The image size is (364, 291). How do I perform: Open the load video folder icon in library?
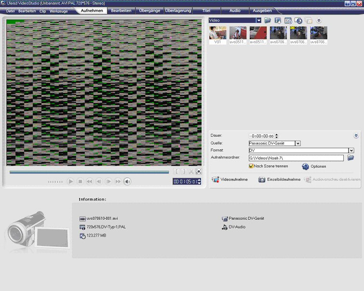(x=268, y=20)
